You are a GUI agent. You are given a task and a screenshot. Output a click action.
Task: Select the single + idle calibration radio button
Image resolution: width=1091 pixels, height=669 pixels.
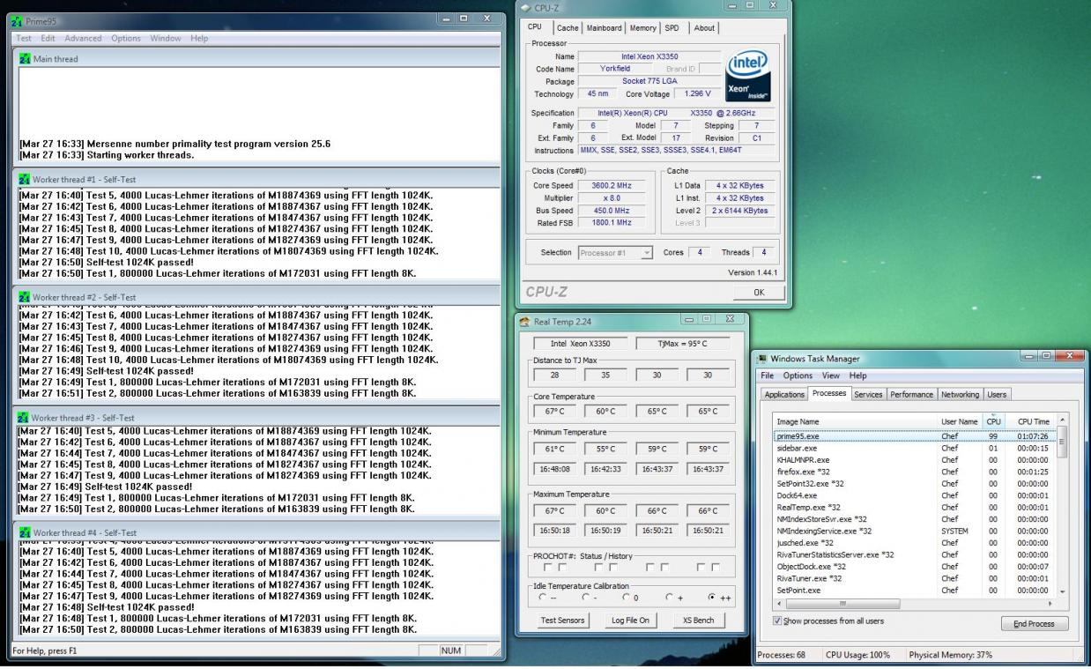tap(671, 597)
